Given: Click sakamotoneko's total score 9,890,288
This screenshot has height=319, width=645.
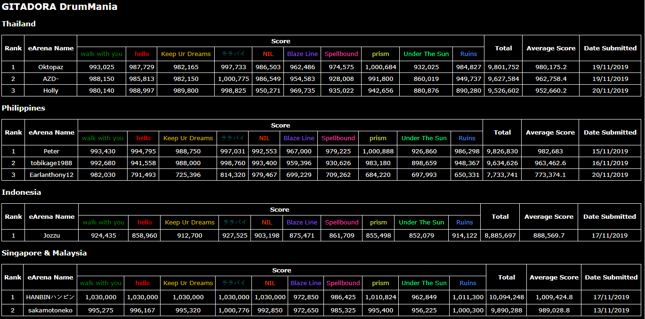Looking at the screenshot, I should point(506,311).
